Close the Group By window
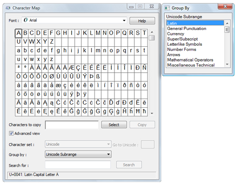239x185 pixels. pos(225,7)
